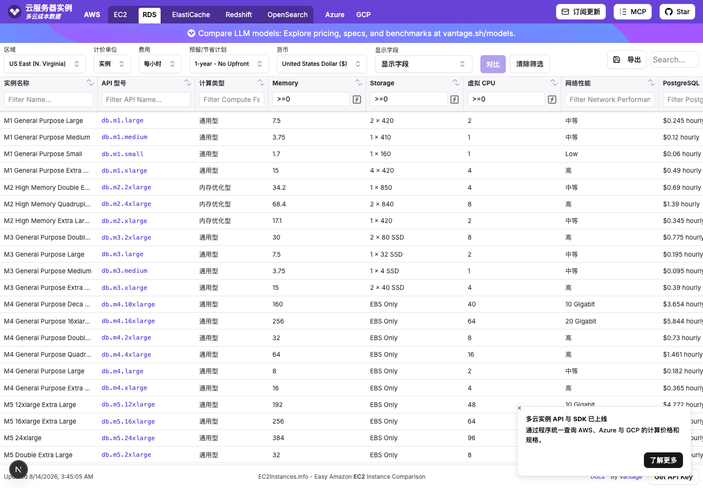Click the MCP button
Image resolution: width=703 pixels, height=488 pixels.
(x=633, y=12)
